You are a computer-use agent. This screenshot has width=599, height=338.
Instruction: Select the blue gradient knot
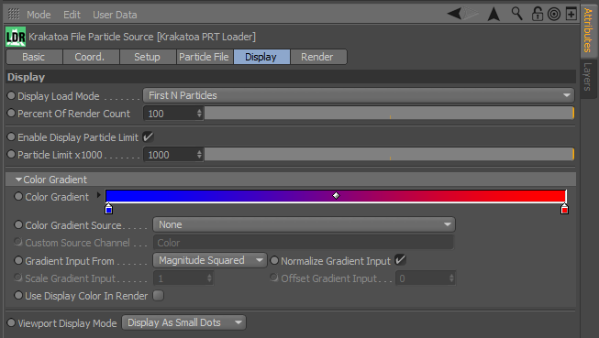point(108,209)
